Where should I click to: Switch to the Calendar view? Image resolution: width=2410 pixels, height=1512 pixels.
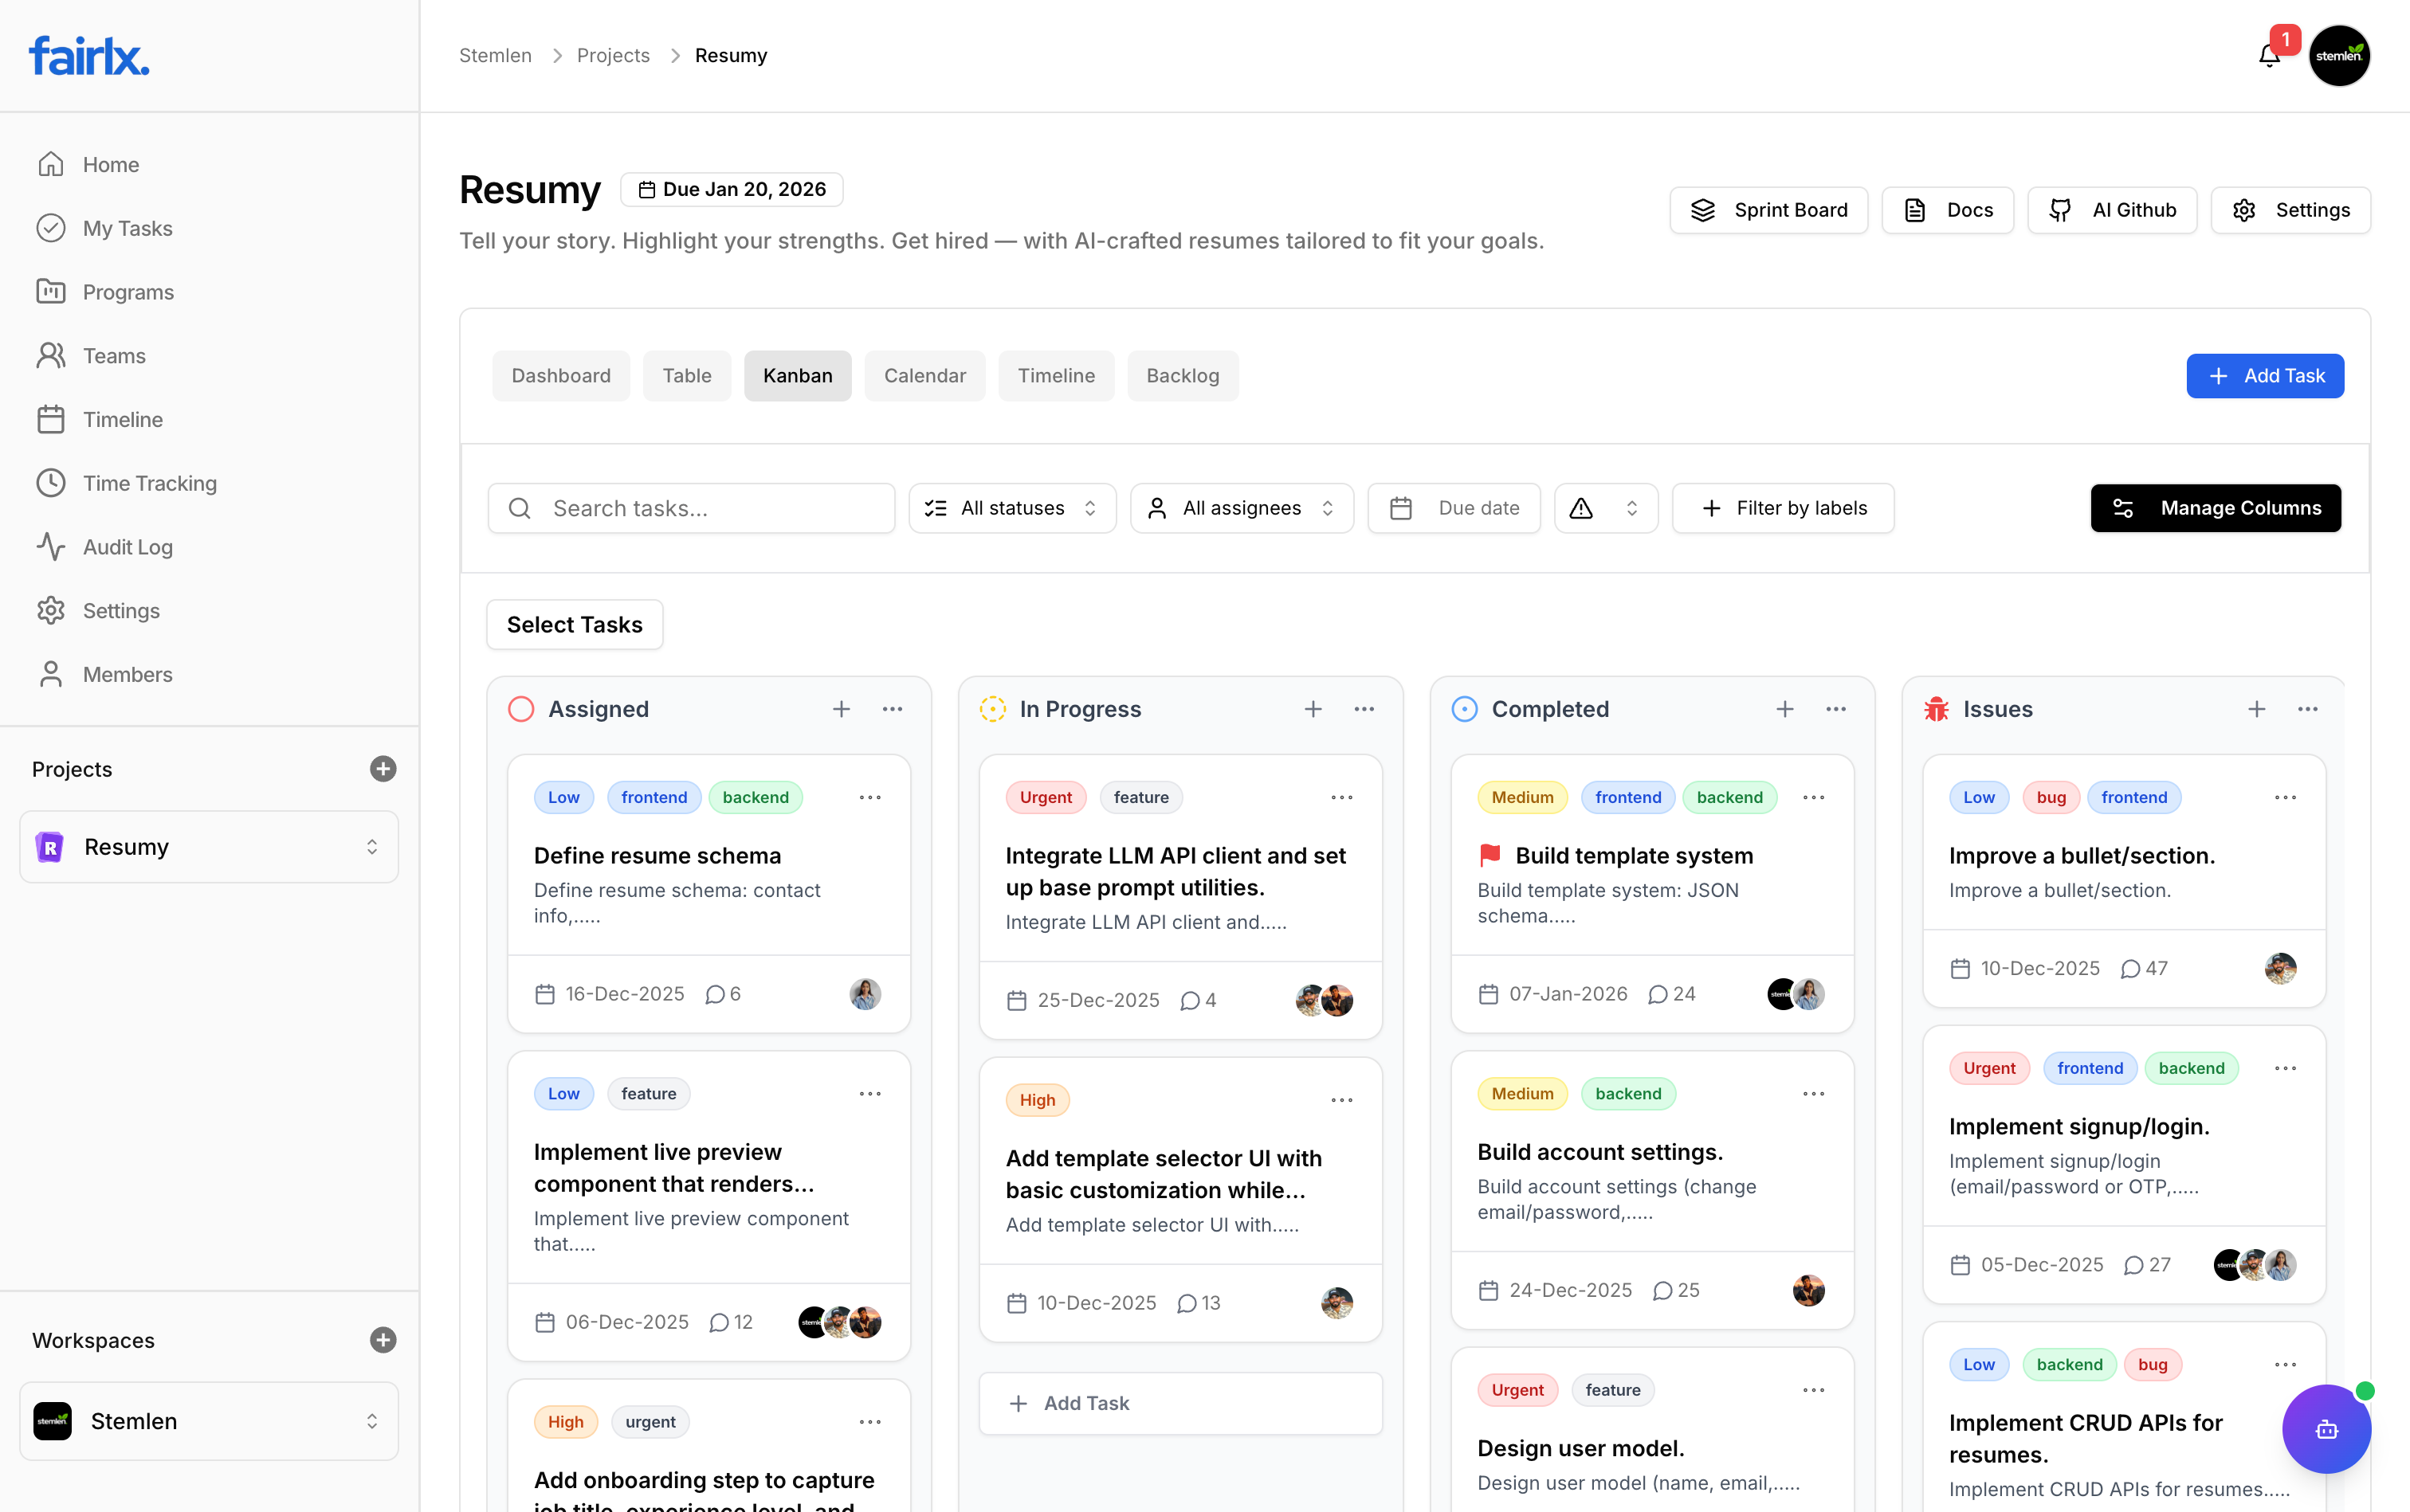pos(924,375)
